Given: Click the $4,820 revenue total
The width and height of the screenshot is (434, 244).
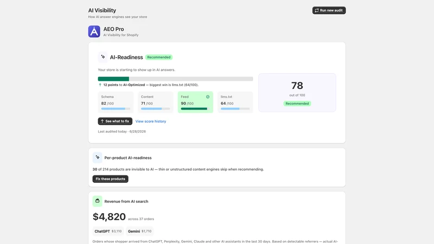Looking at the screenshot, I should click(109, 216).
